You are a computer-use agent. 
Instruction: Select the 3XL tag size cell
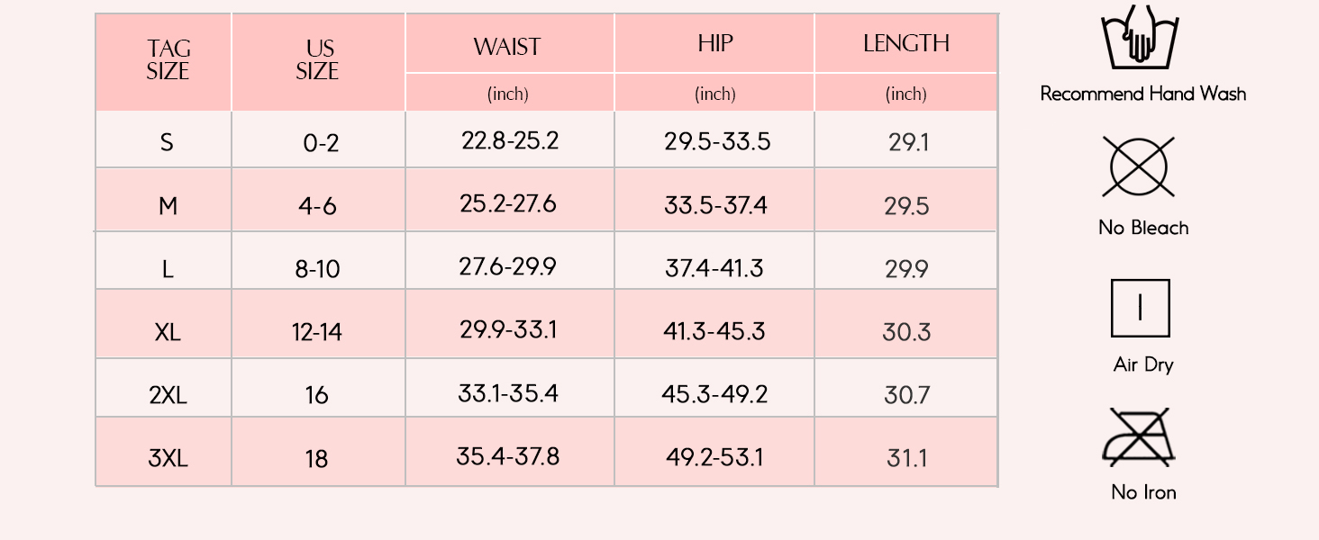[x=168, y=459]
